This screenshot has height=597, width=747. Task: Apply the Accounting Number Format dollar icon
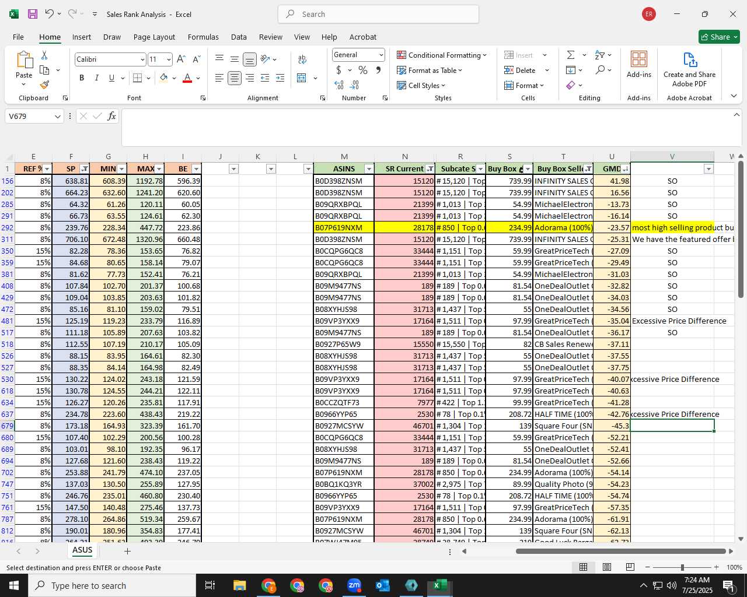(x=338, y=70)
